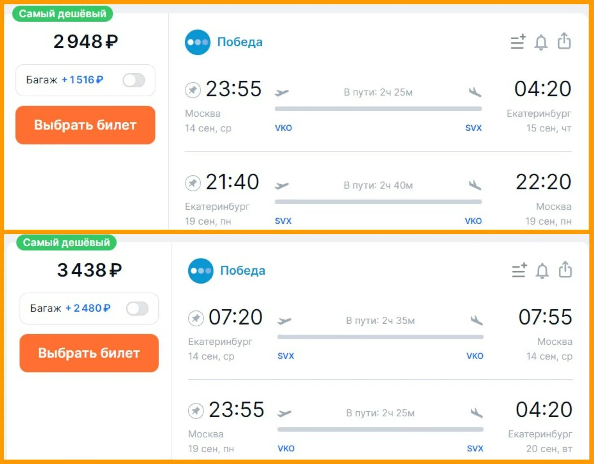The width and height of the screenshot is (594, 464).
Task: Click 'Выбрать билет' for the 3438₽ ticket
Action: (89, 353)
